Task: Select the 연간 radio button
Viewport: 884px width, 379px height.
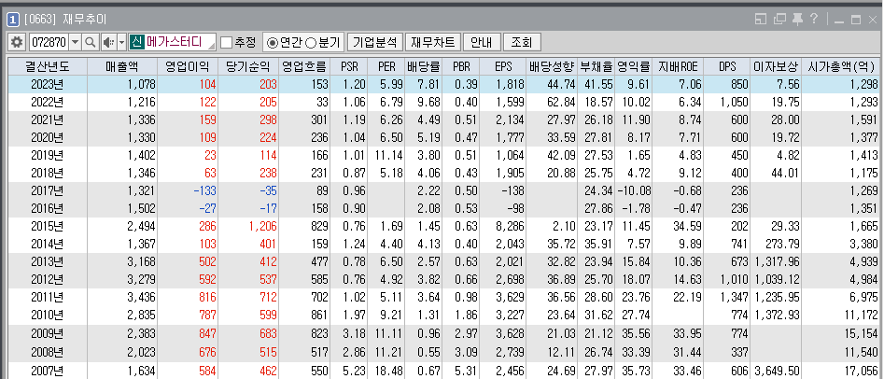Action: click(272, 42)
